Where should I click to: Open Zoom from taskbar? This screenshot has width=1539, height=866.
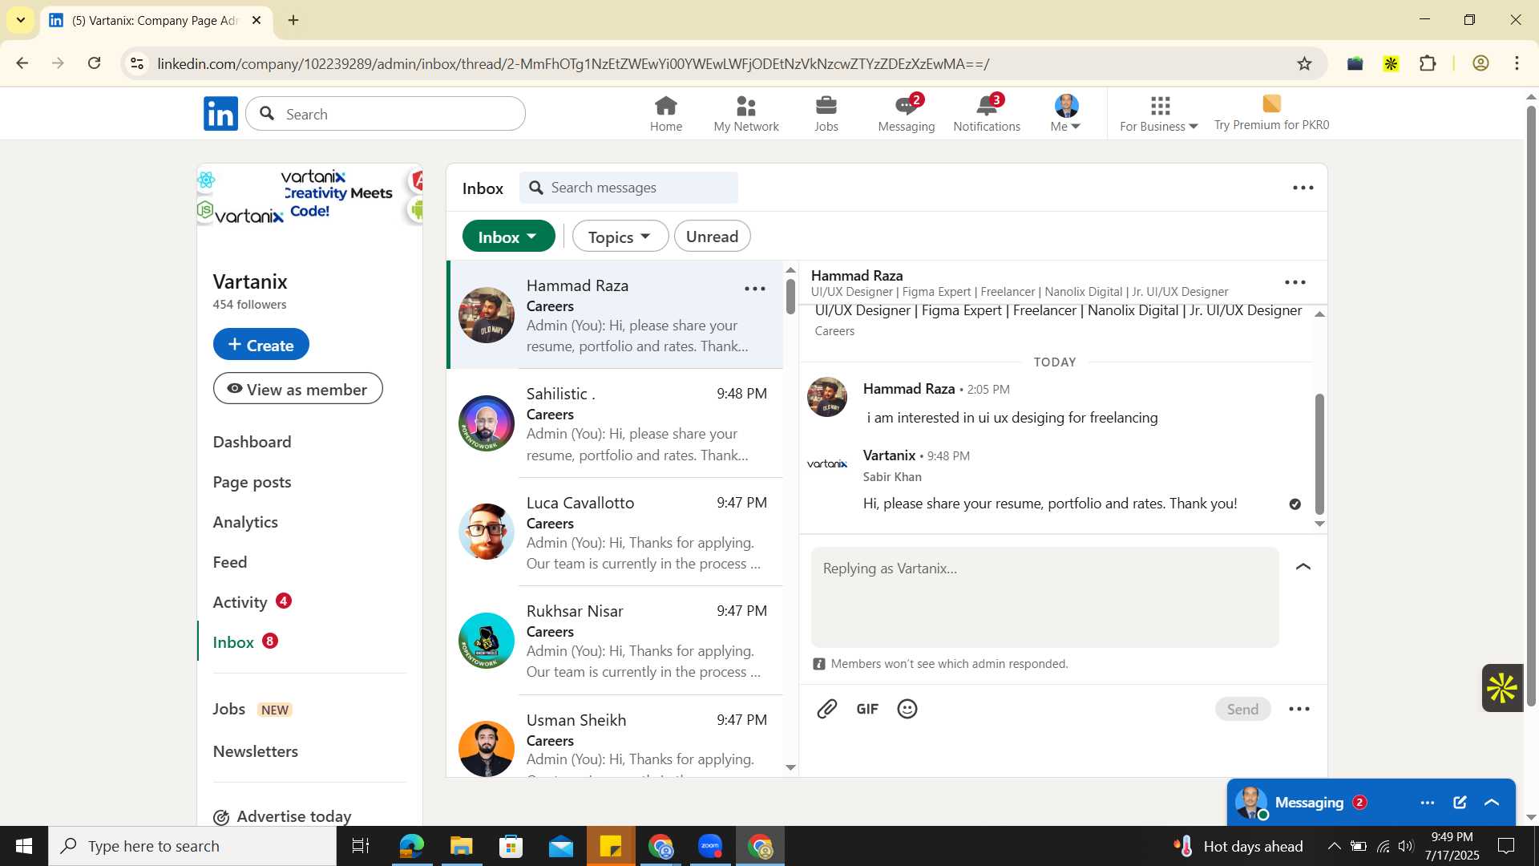click(710, 846)
